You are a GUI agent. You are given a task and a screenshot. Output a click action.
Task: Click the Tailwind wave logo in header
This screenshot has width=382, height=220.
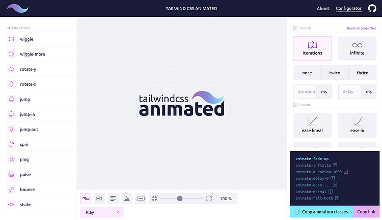coord(17,9)
